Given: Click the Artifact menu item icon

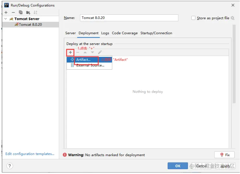Looking at the screenshot, I should click(72, 59).
